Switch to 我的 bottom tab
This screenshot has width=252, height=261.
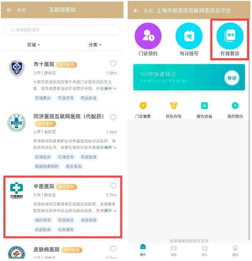pos(235,250)
